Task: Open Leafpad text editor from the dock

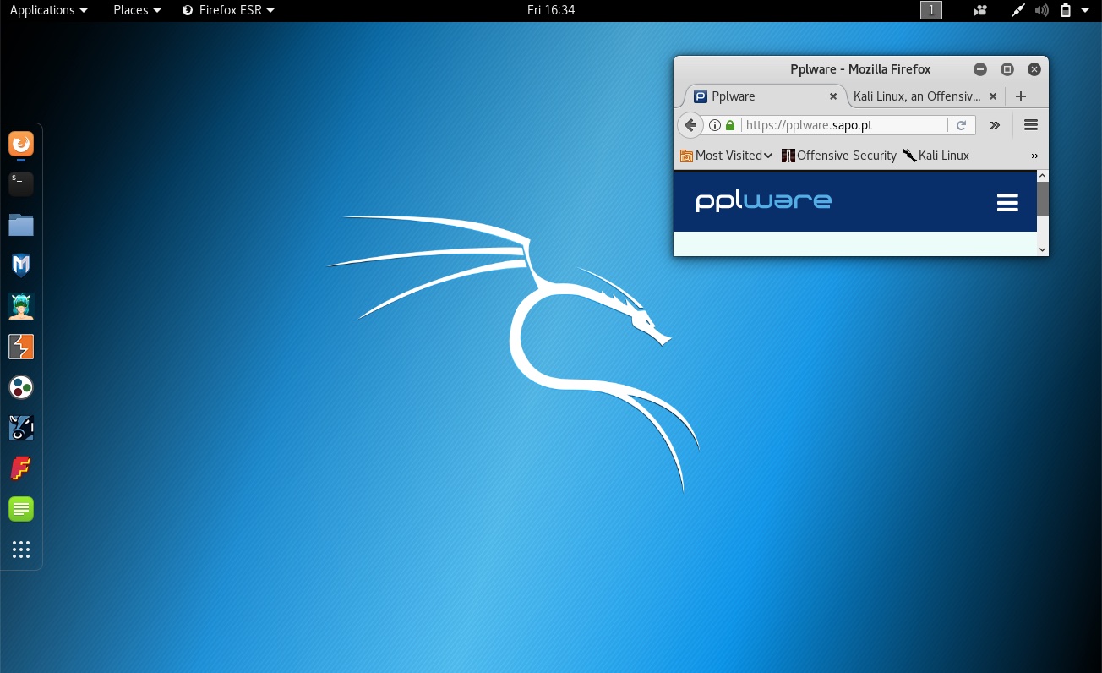Action: click(20, 508)
